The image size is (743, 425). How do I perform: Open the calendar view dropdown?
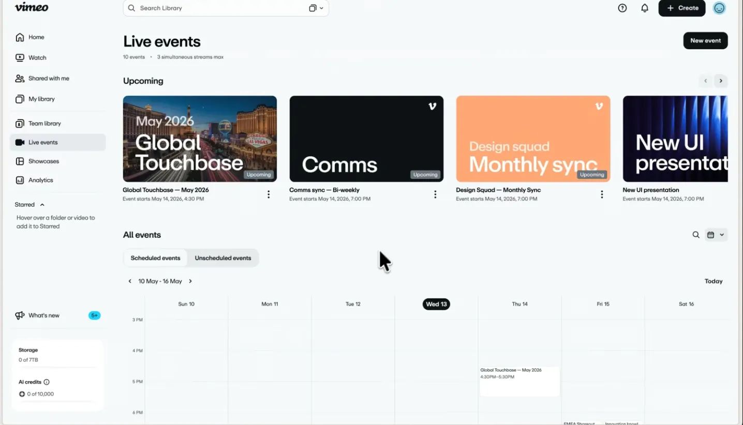(x=716, y=235)
